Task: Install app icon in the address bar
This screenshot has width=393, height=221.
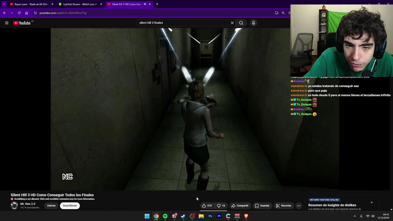Action: [x=277, y=13]
